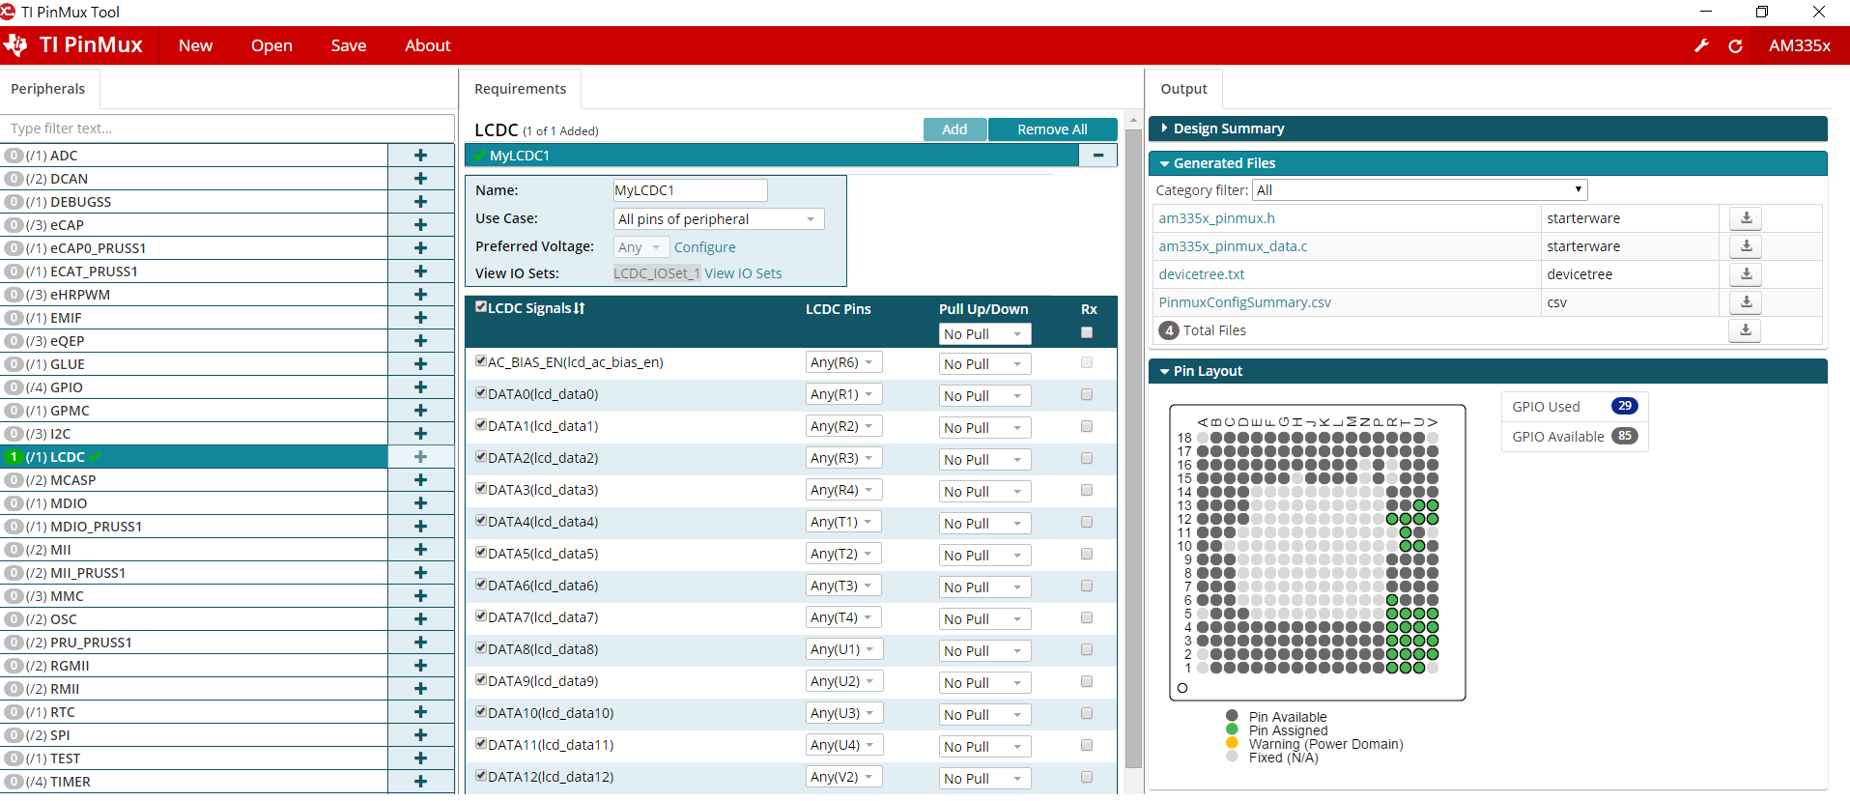Download am335x_pinmux.h file

click(x=1746, y=218)
